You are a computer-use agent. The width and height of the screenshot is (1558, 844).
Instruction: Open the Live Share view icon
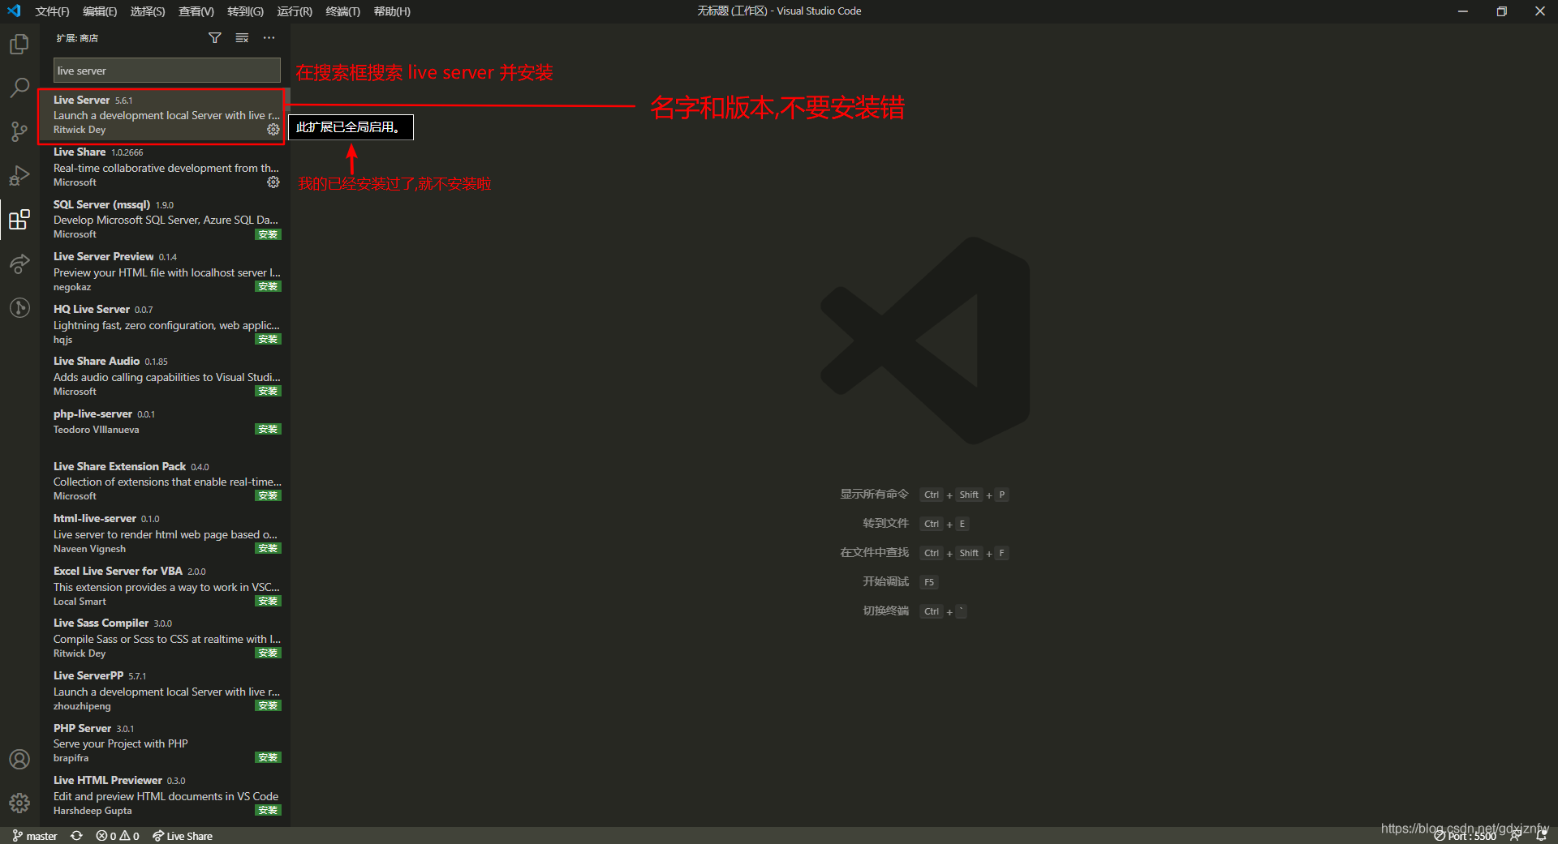click(19, 263)
